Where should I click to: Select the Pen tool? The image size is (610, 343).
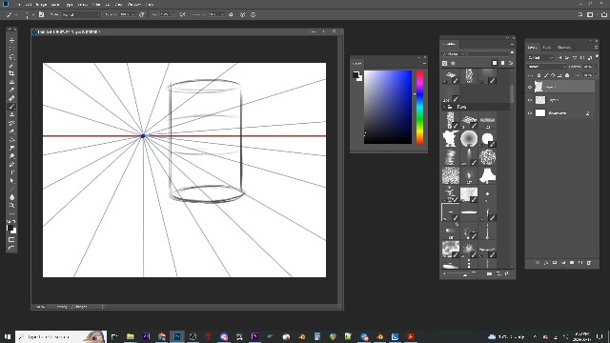tap(11, 164)
